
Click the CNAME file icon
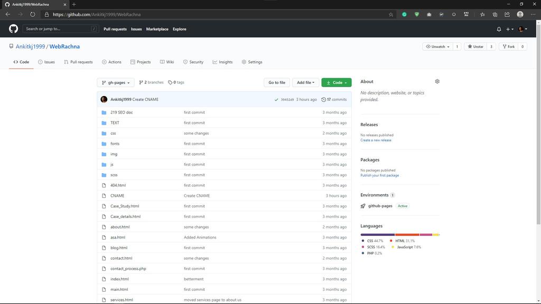click(x=104, y=196)
